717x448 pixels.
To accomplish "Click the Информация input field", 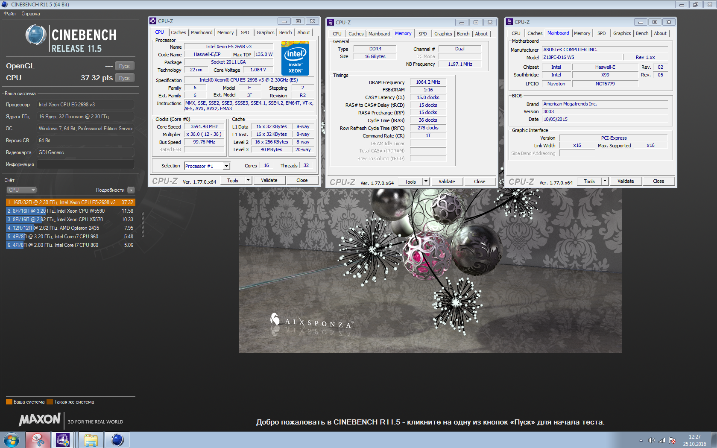I will click(x=85, y=164).
